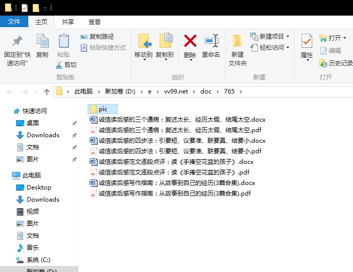The width and height of the screenshot is (353, 272).
Task: Expand chevron after 765 breadcrumb
Action: [241, 92]
